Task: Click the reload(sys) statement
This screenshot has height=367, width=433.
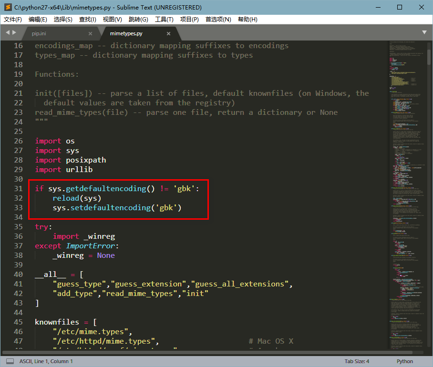Action: pyautogui.click(x=77, y=198)
